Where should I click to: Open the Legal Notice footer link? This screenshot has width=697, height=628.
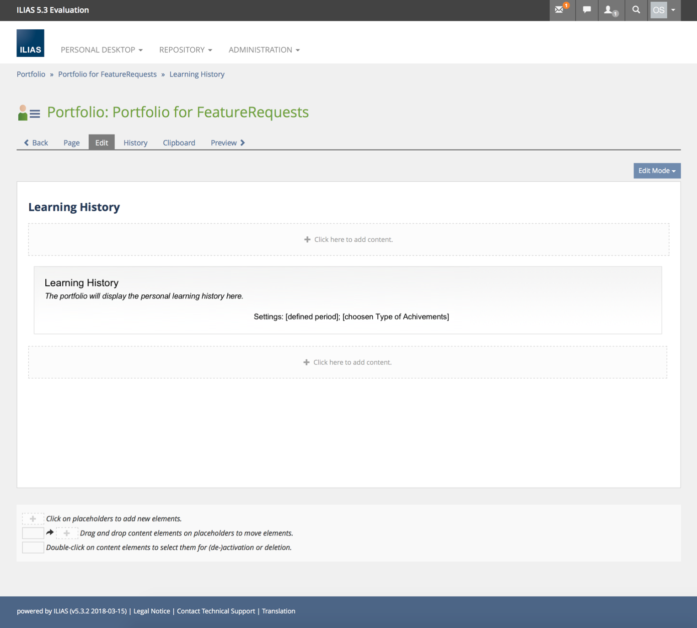point(151,611)
